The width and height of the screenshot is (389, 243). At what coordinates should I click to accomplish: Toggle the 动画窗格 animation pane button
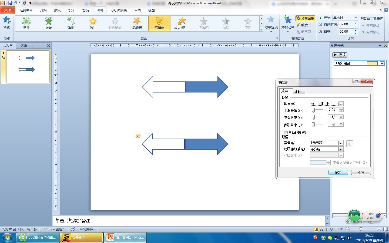click(x=305, y=18)
